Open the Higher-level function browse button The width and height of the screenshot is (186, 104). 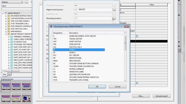pyautogui.click(x=114, y=10)
